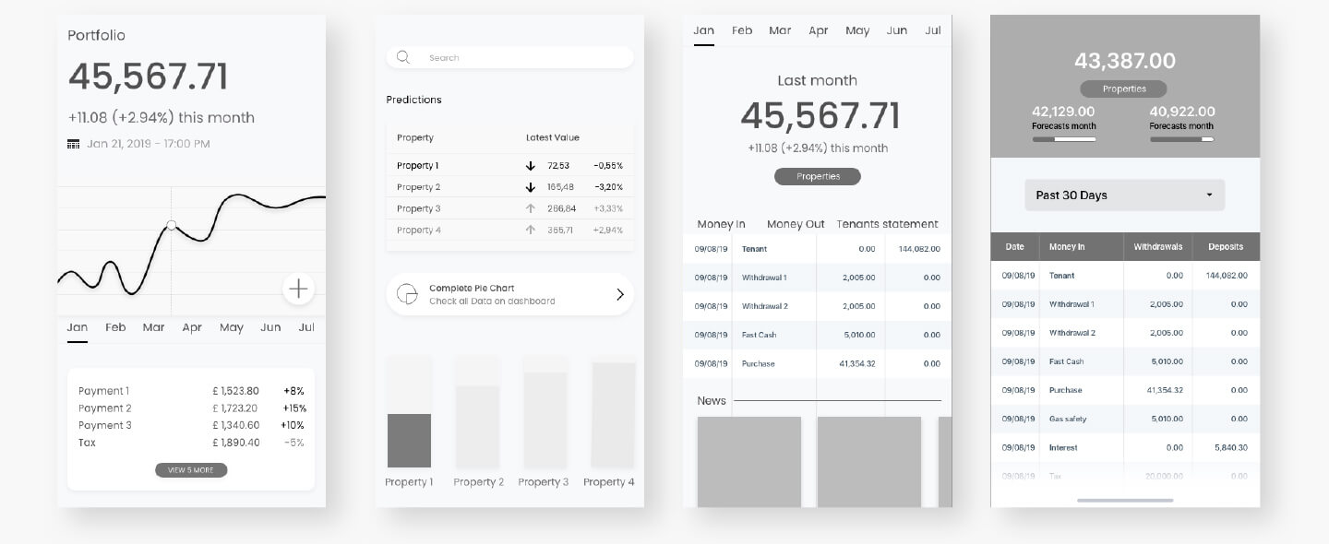Click the pie chart icon
This screenshot has height=544, width=1329.
click(x=406, y=294)
